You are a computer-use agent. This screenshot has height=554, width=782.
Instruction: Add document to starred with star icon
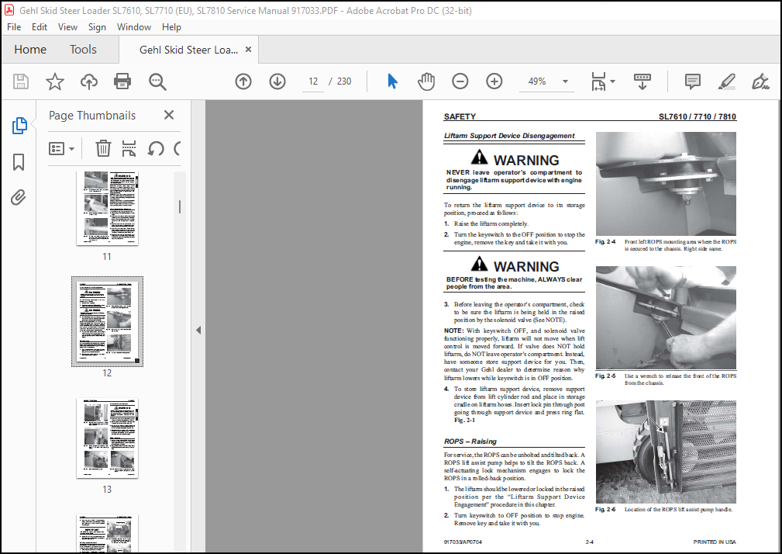tap(55, 81)
